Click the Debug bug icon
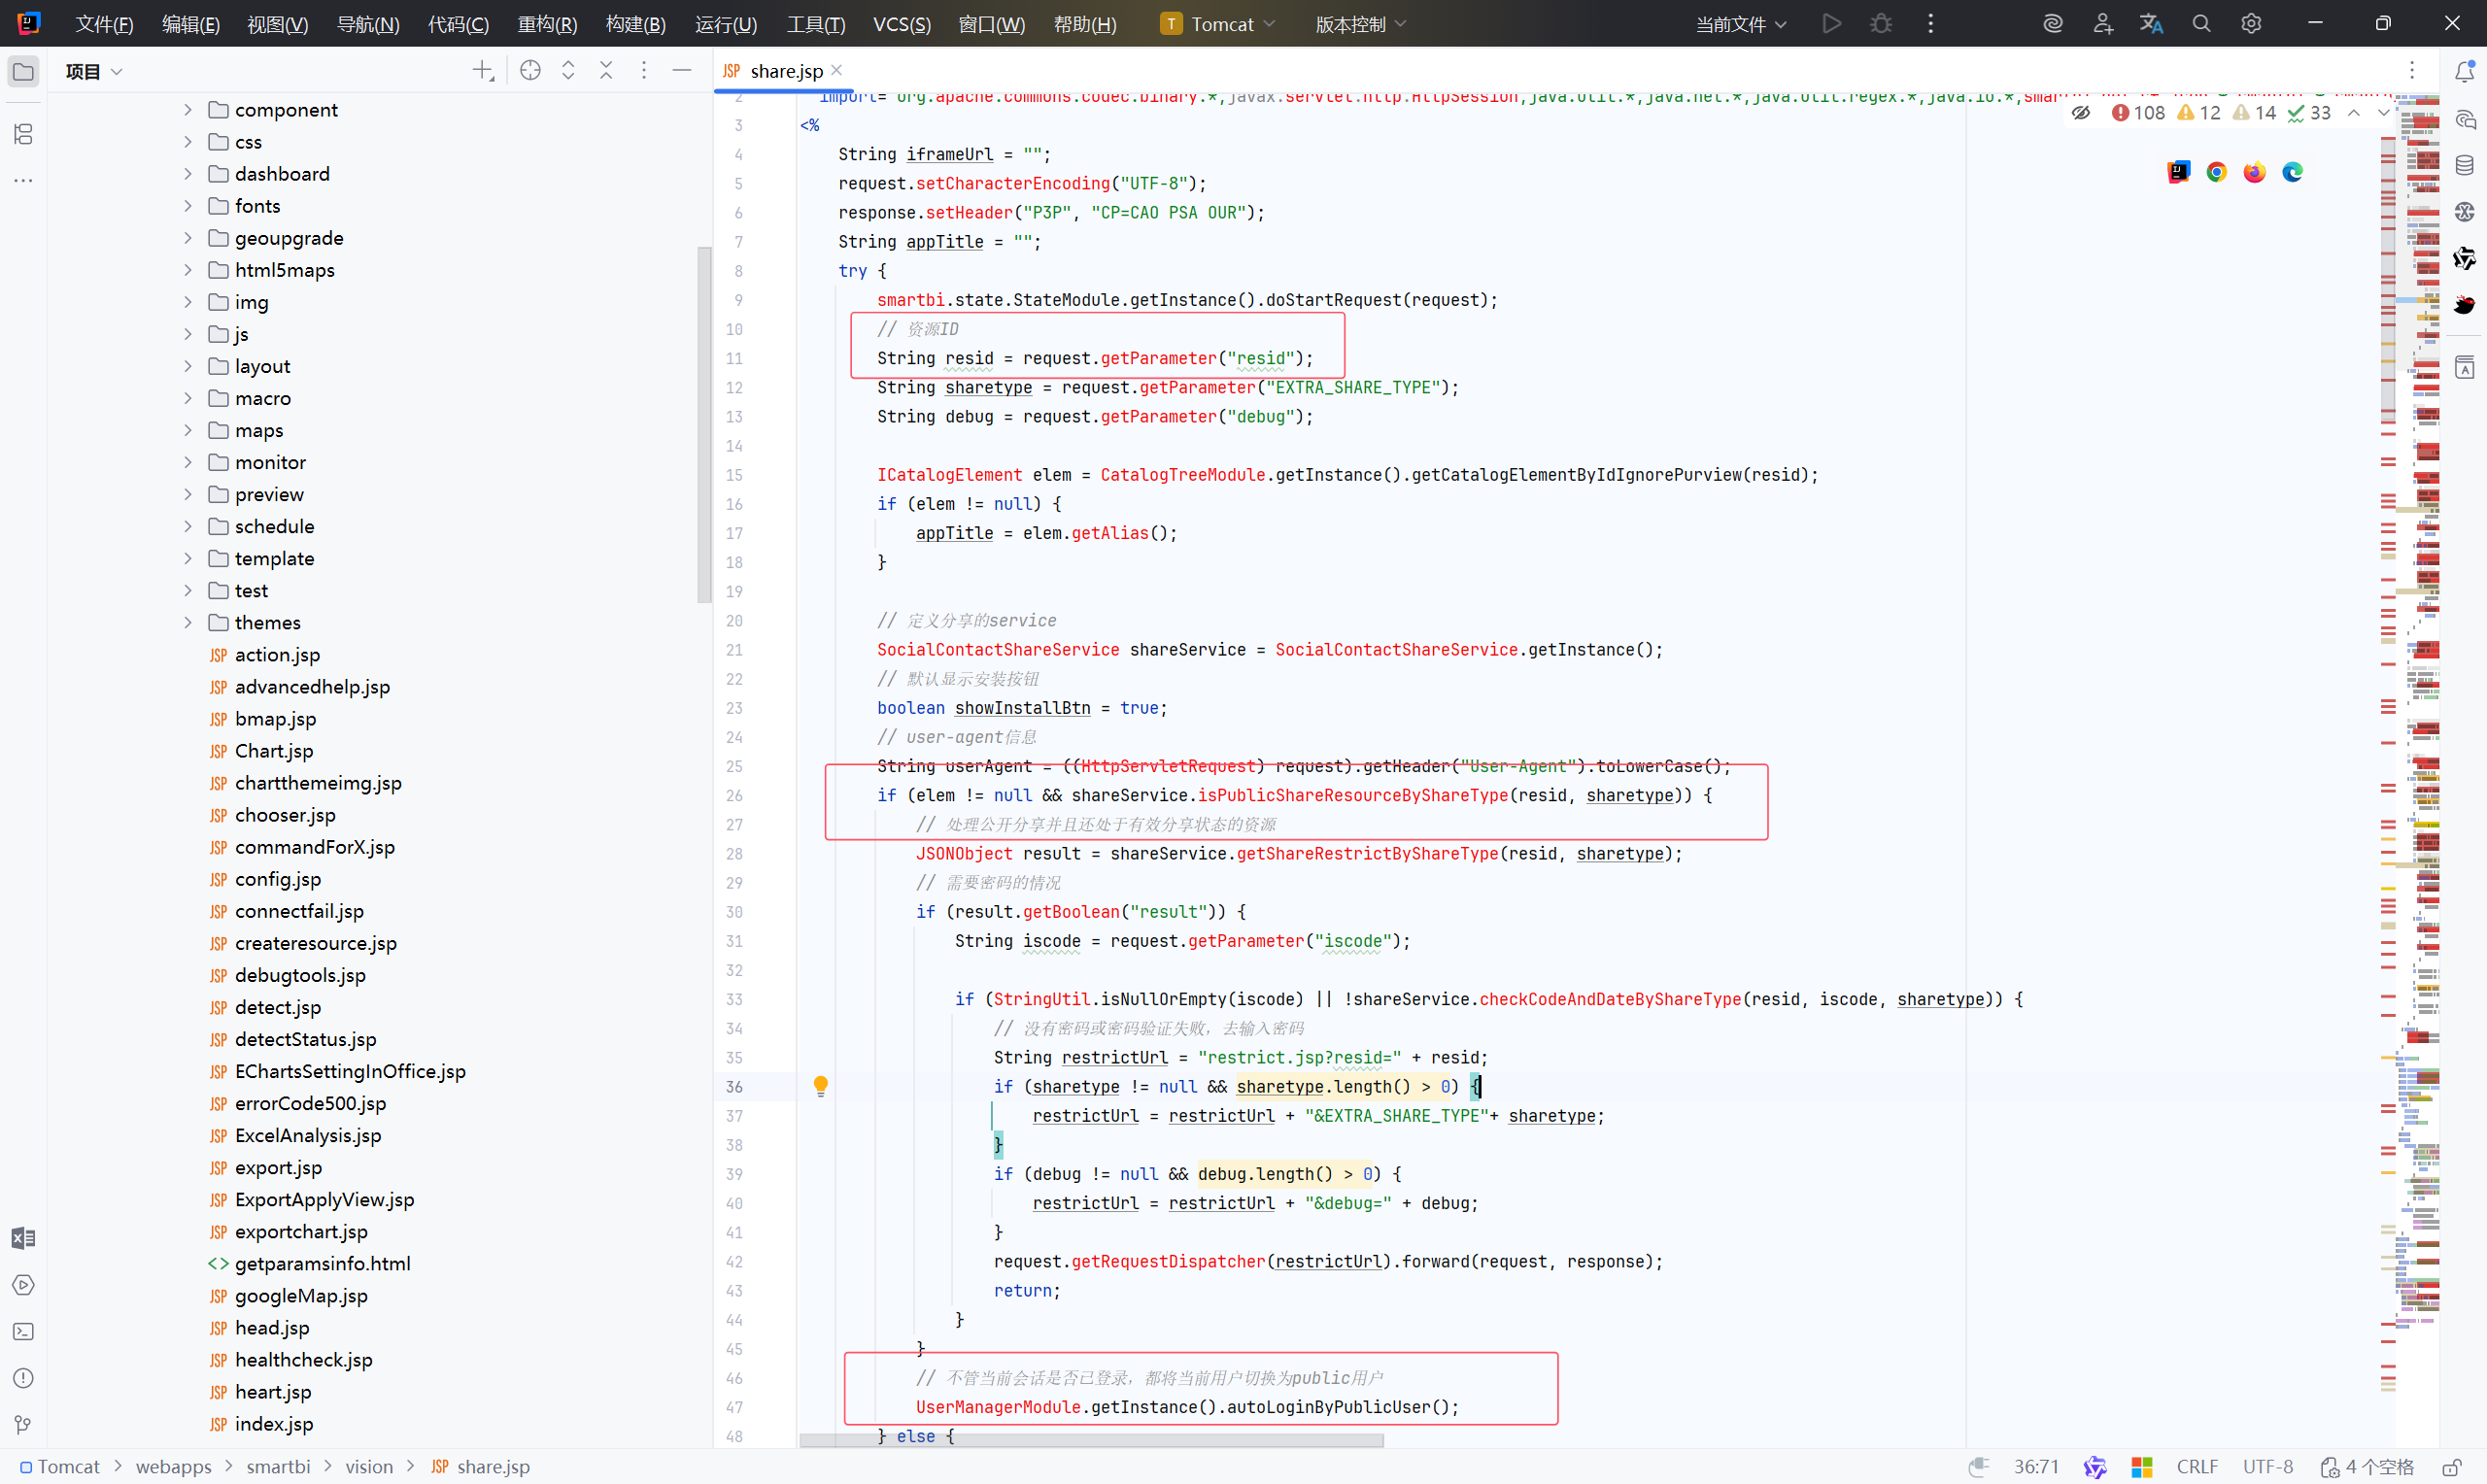The width and height of the screenshot is (2487, 1484). (x=1880, y=23)
